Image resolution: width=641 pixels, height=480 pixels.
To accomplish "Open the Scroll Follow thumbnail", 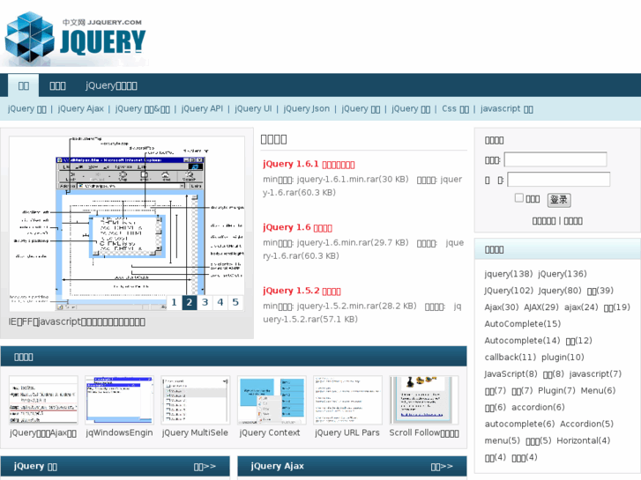I will 423,400.
